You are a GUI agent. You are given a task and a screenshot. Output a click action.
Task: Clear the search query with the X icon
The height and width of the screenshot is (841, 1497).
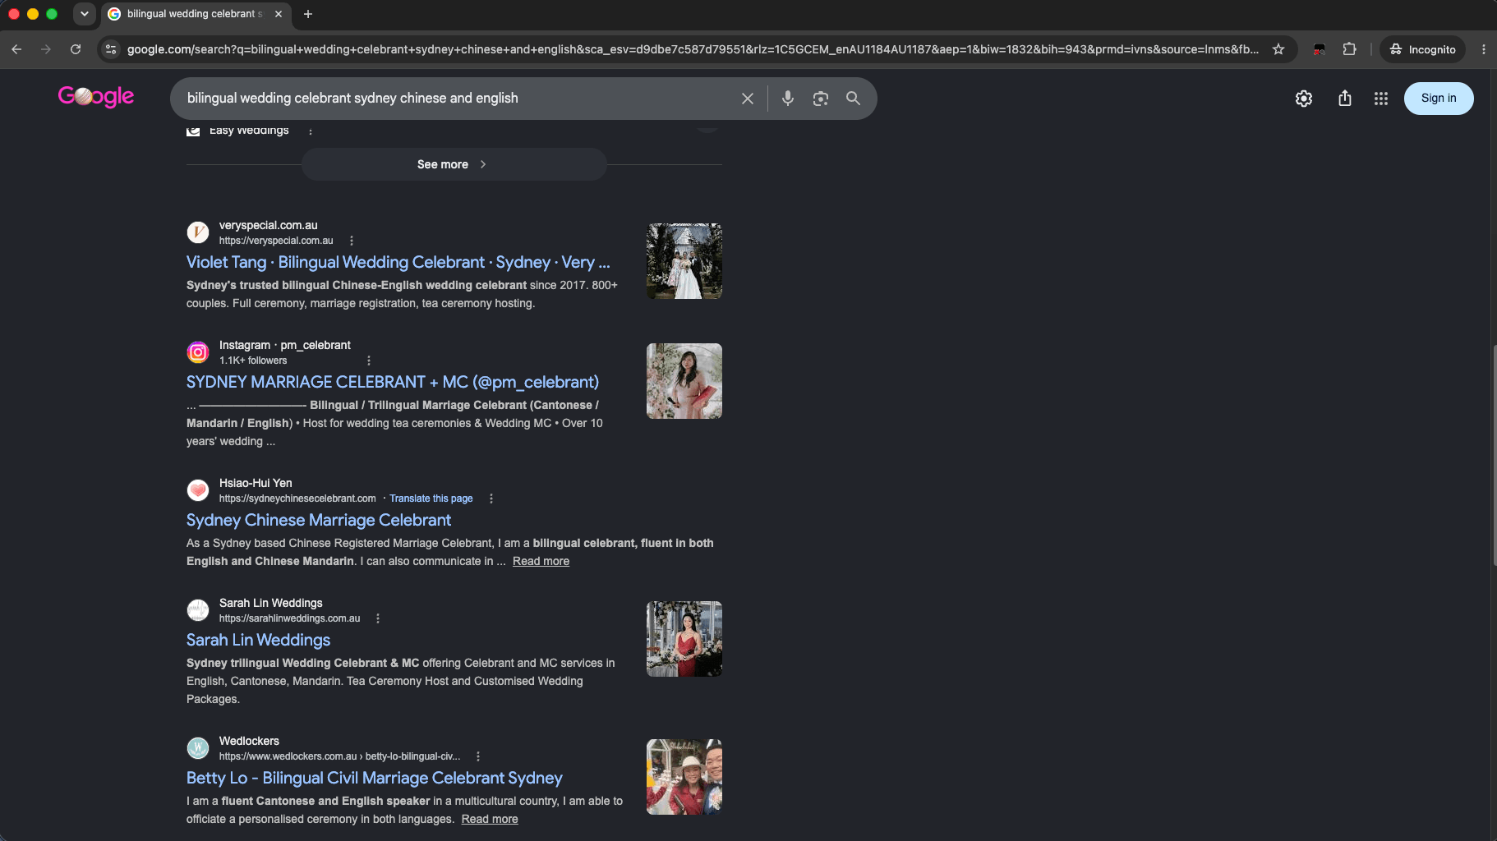[748, 99]
